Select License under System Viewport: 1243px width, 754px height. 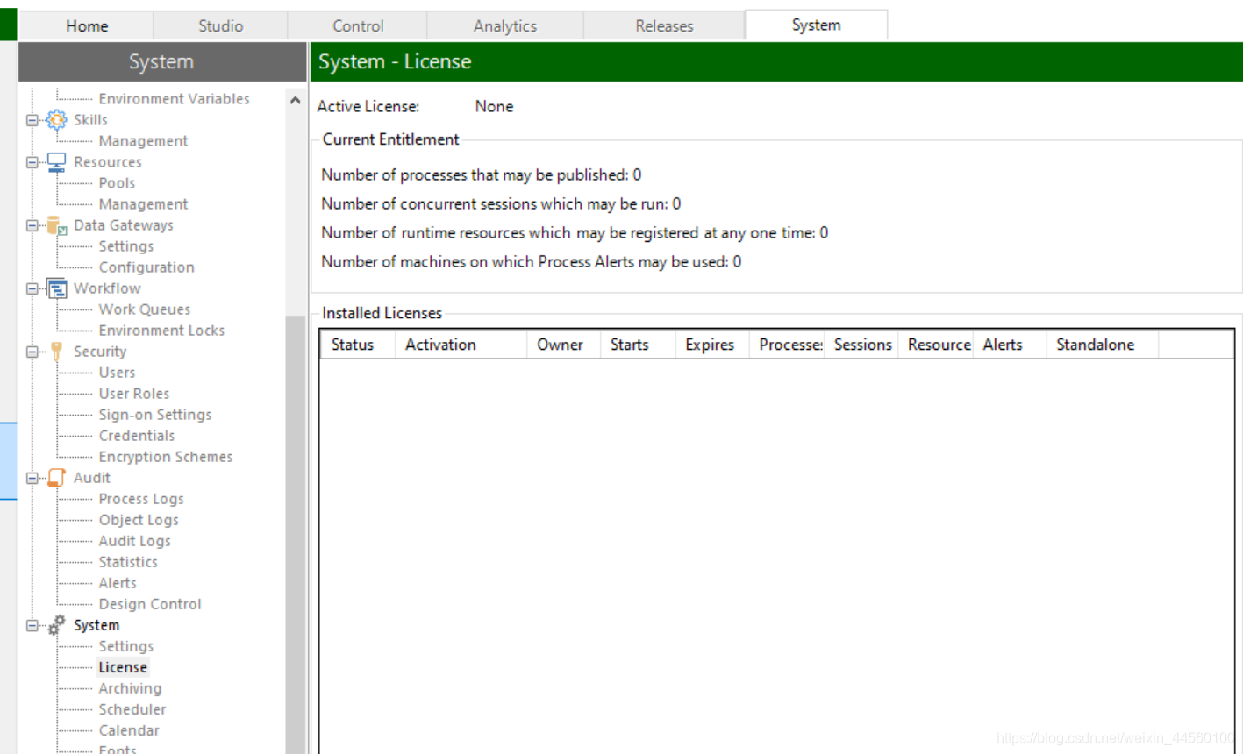pos(122,667)
